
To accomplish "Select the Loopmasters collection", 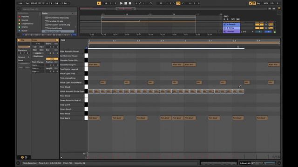I will click(27, 24).
